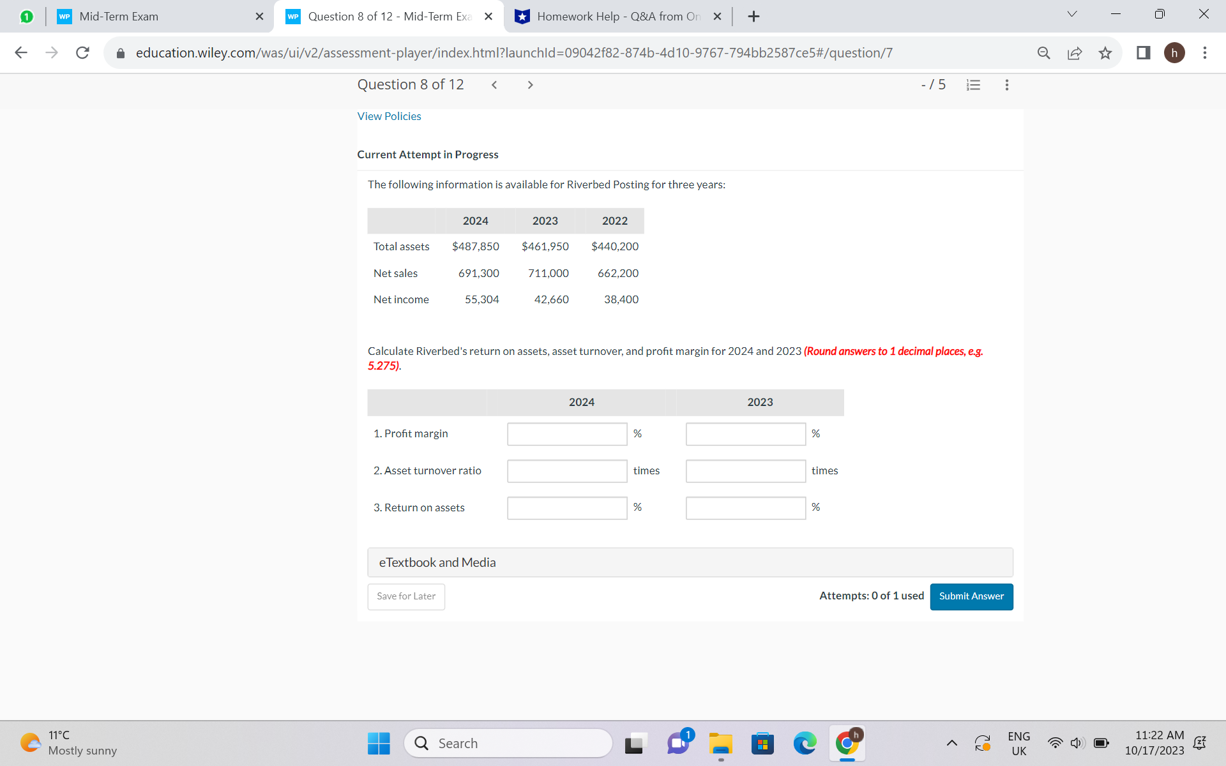Go to the next question using the right chevron
This screenshot has height=766, width=1226.
(530, 84)
